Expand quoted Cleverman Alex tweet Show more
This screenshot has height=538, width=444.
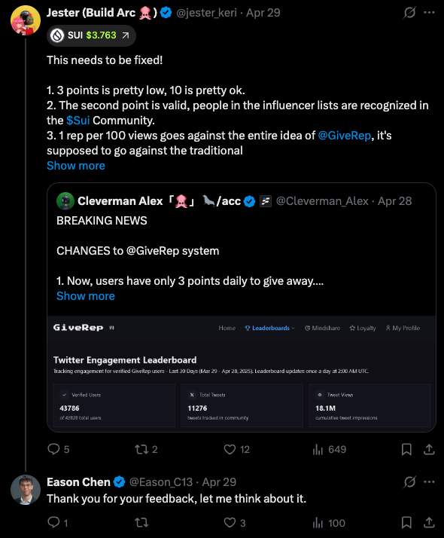86,296
